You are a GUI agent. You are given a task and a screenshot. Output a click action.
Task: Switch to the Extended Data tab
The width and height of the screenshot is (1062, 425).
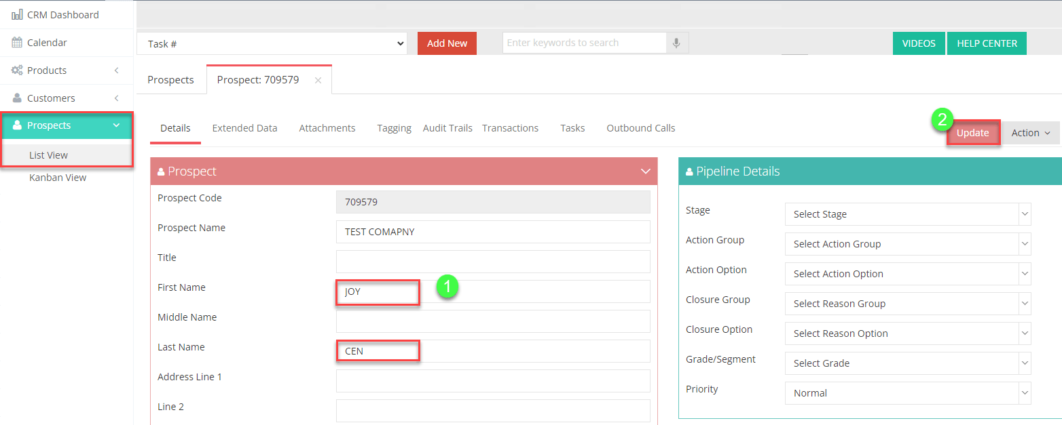click(244, 128)
